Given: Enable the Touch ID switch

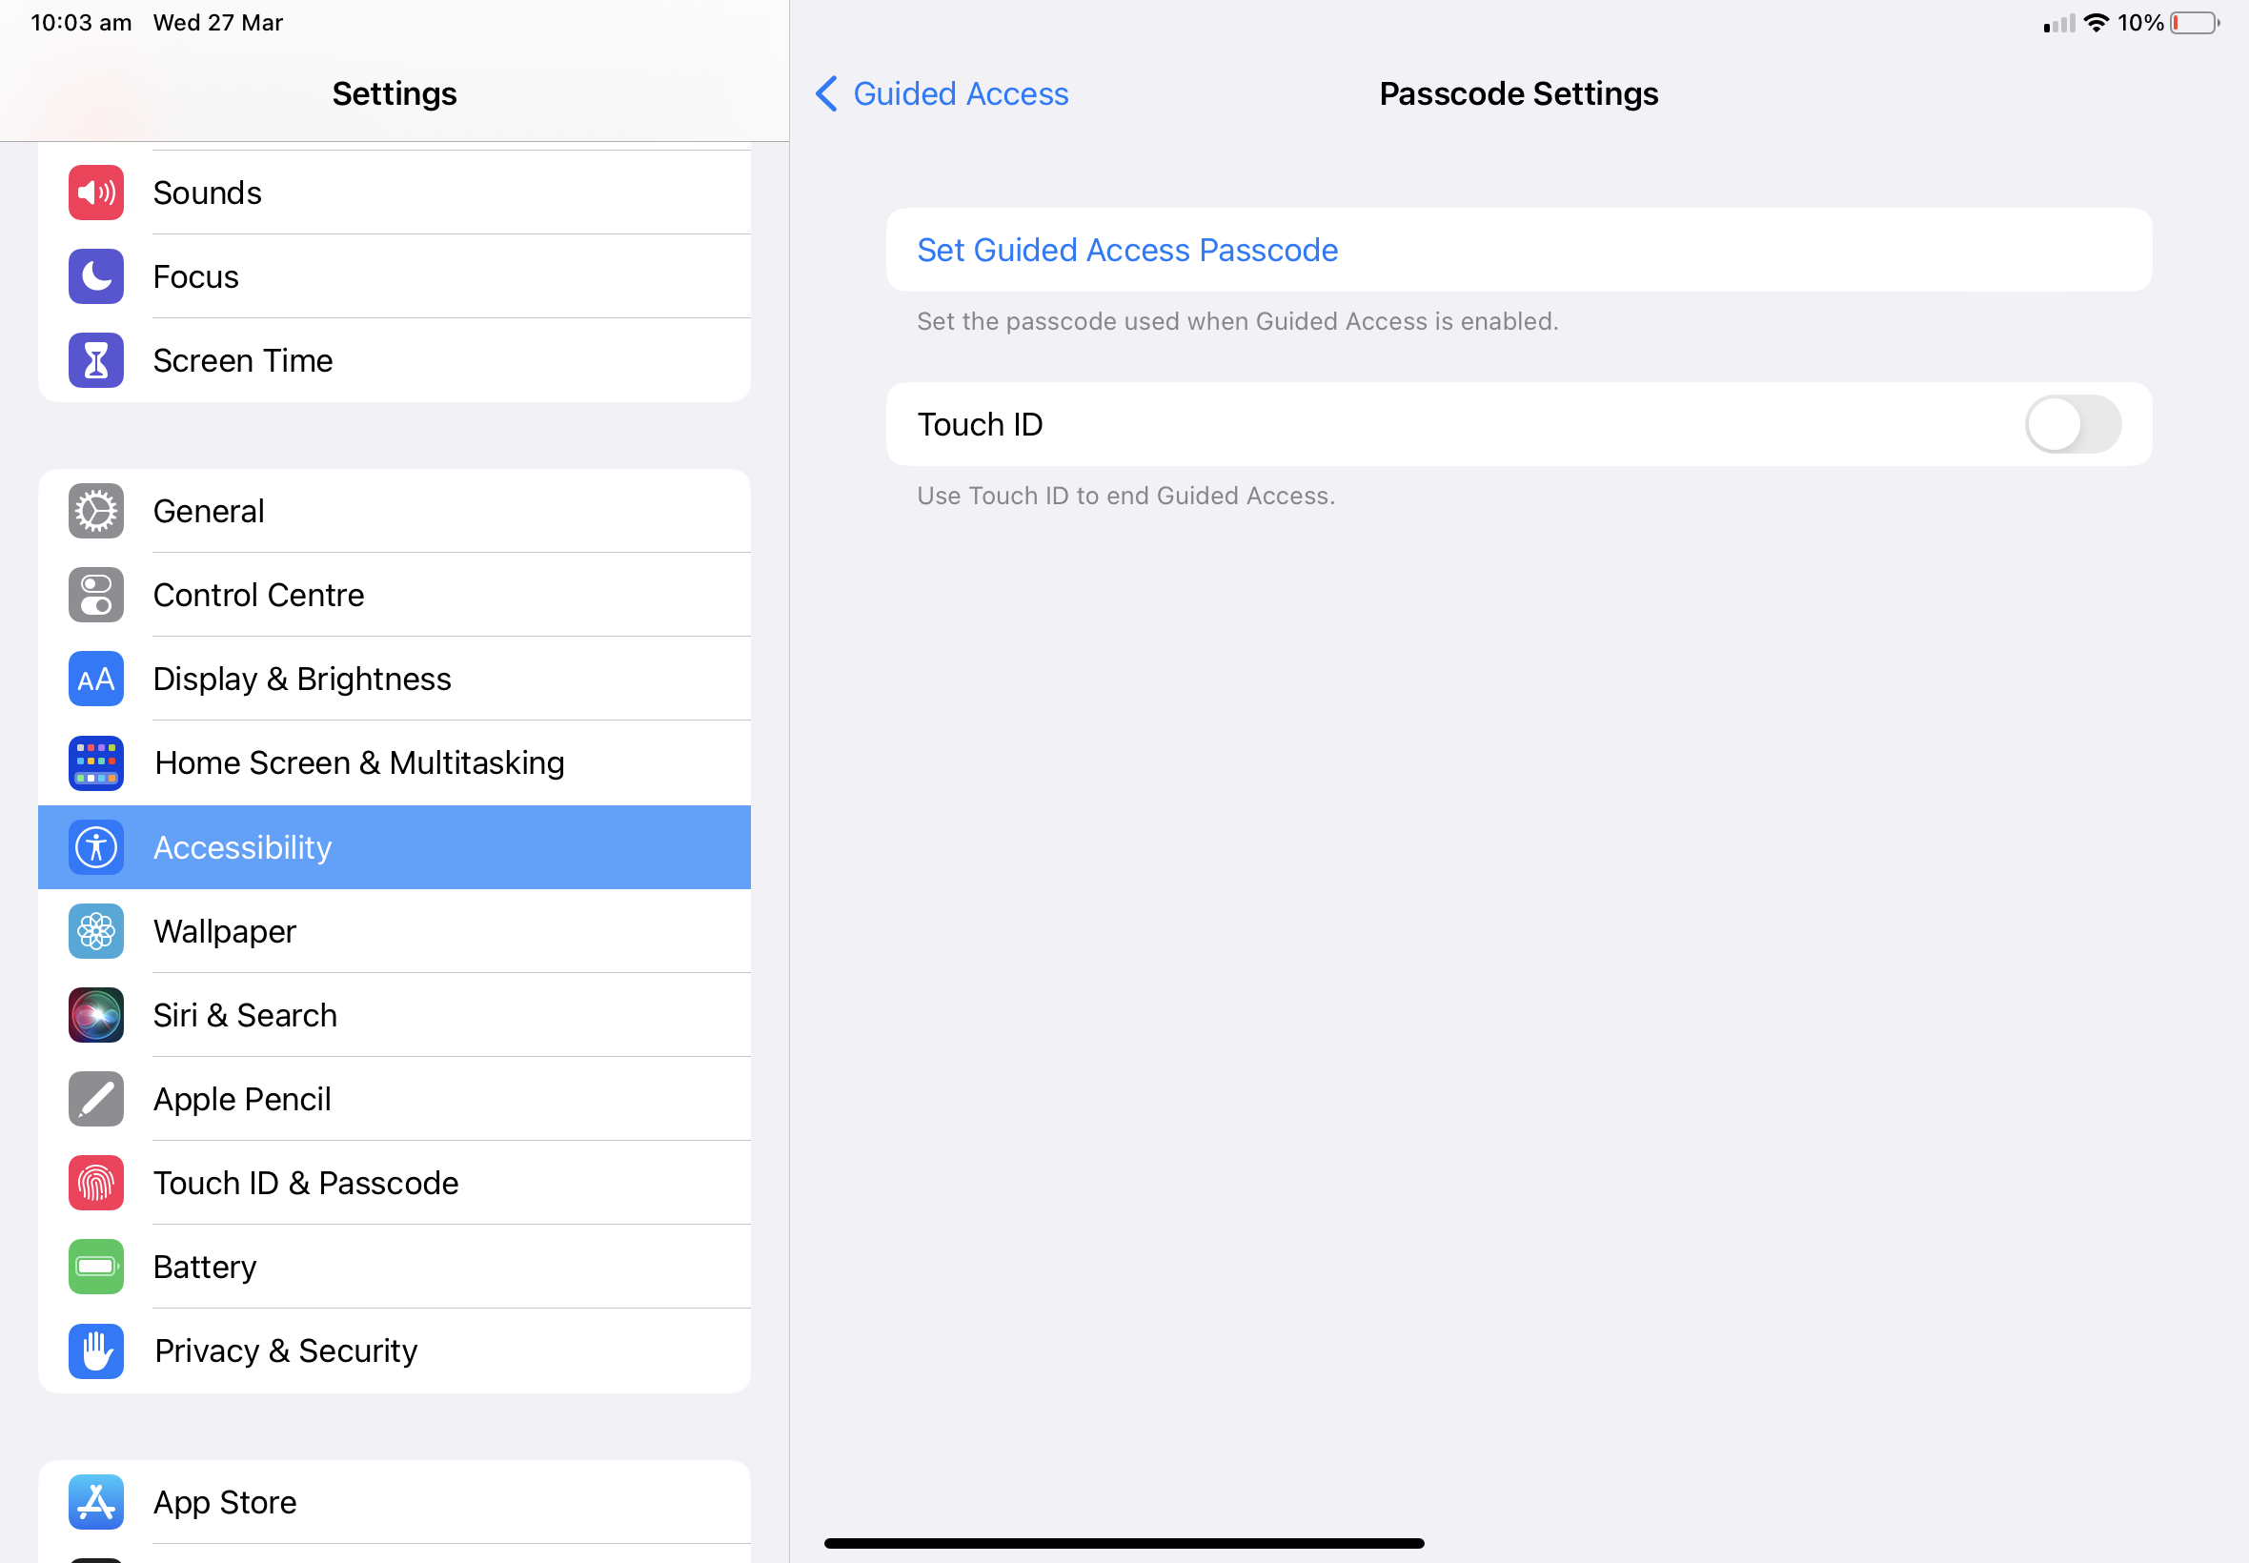Looking at the screenshot, I should 2072,425.
